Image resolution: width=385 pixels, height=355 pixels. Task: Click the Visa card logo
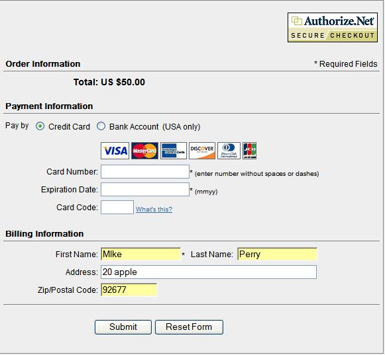(115, 151)
